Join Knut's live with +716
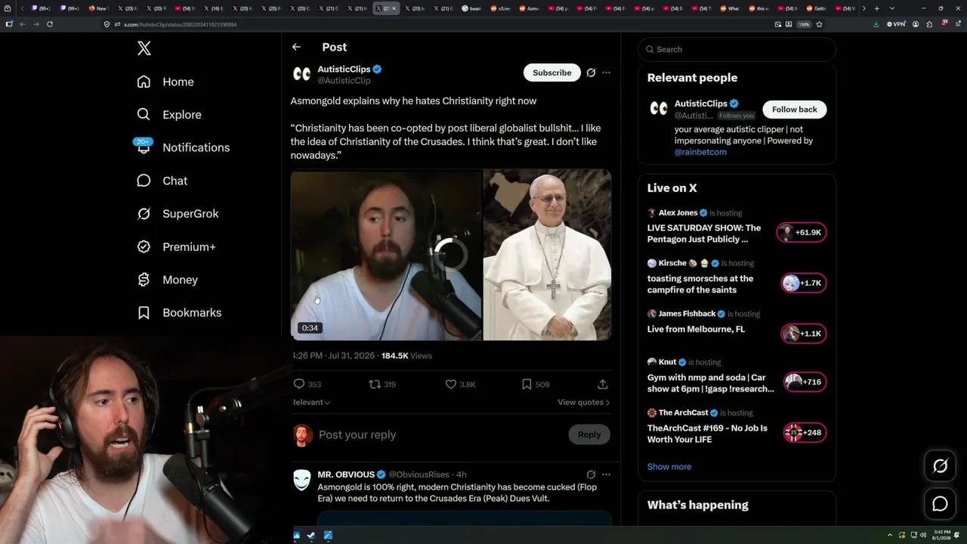The height and width of the screenshot is (544, 967). tap(805, 382)
